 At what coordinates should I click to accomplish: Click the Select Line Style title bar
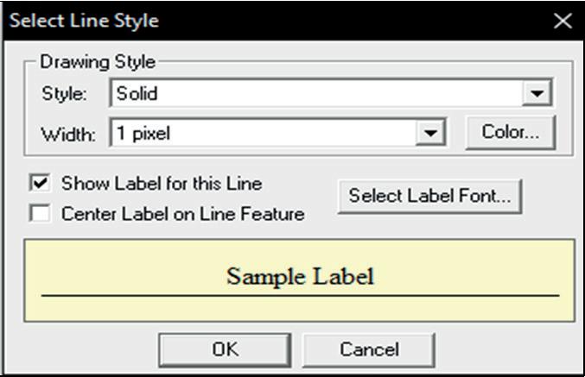point(259,21)
